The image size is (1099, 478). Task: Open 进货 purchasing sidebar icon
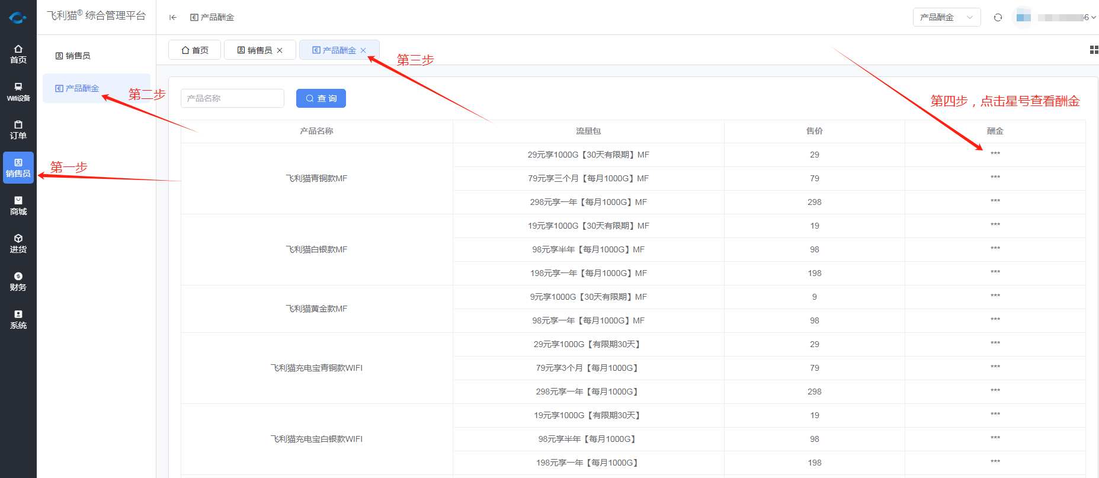pyautogui.click(x=18, y=243)
